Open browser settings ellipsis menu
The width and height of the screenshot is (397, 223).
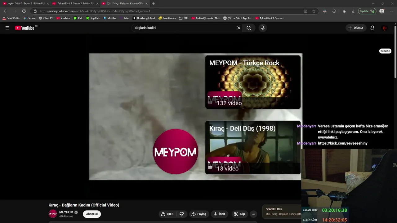click(391, 11)
